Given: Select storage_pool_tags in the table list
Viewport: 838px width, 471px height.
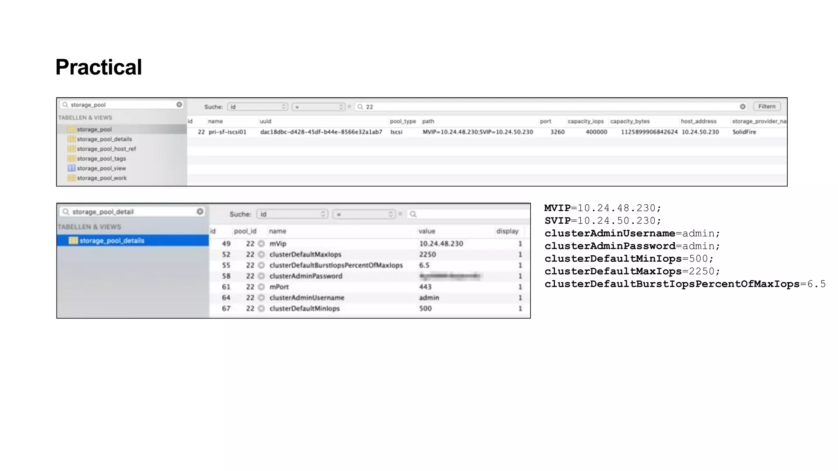Looking at the screenshot, I should coord(101,159).
